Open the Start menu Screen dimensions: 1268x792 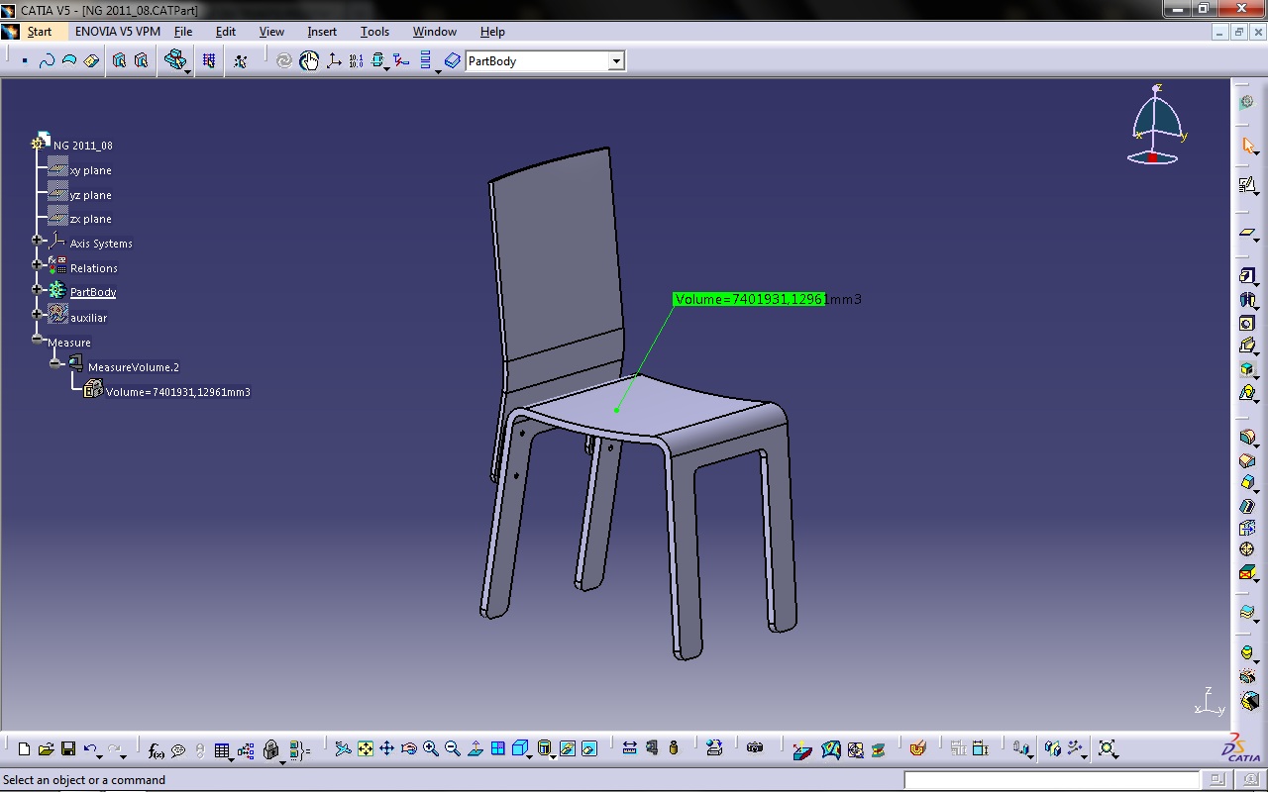pos(40,32)
